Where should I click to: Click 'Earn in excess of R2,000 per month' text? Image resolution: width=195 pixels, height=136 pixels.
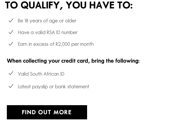(56, 44)
